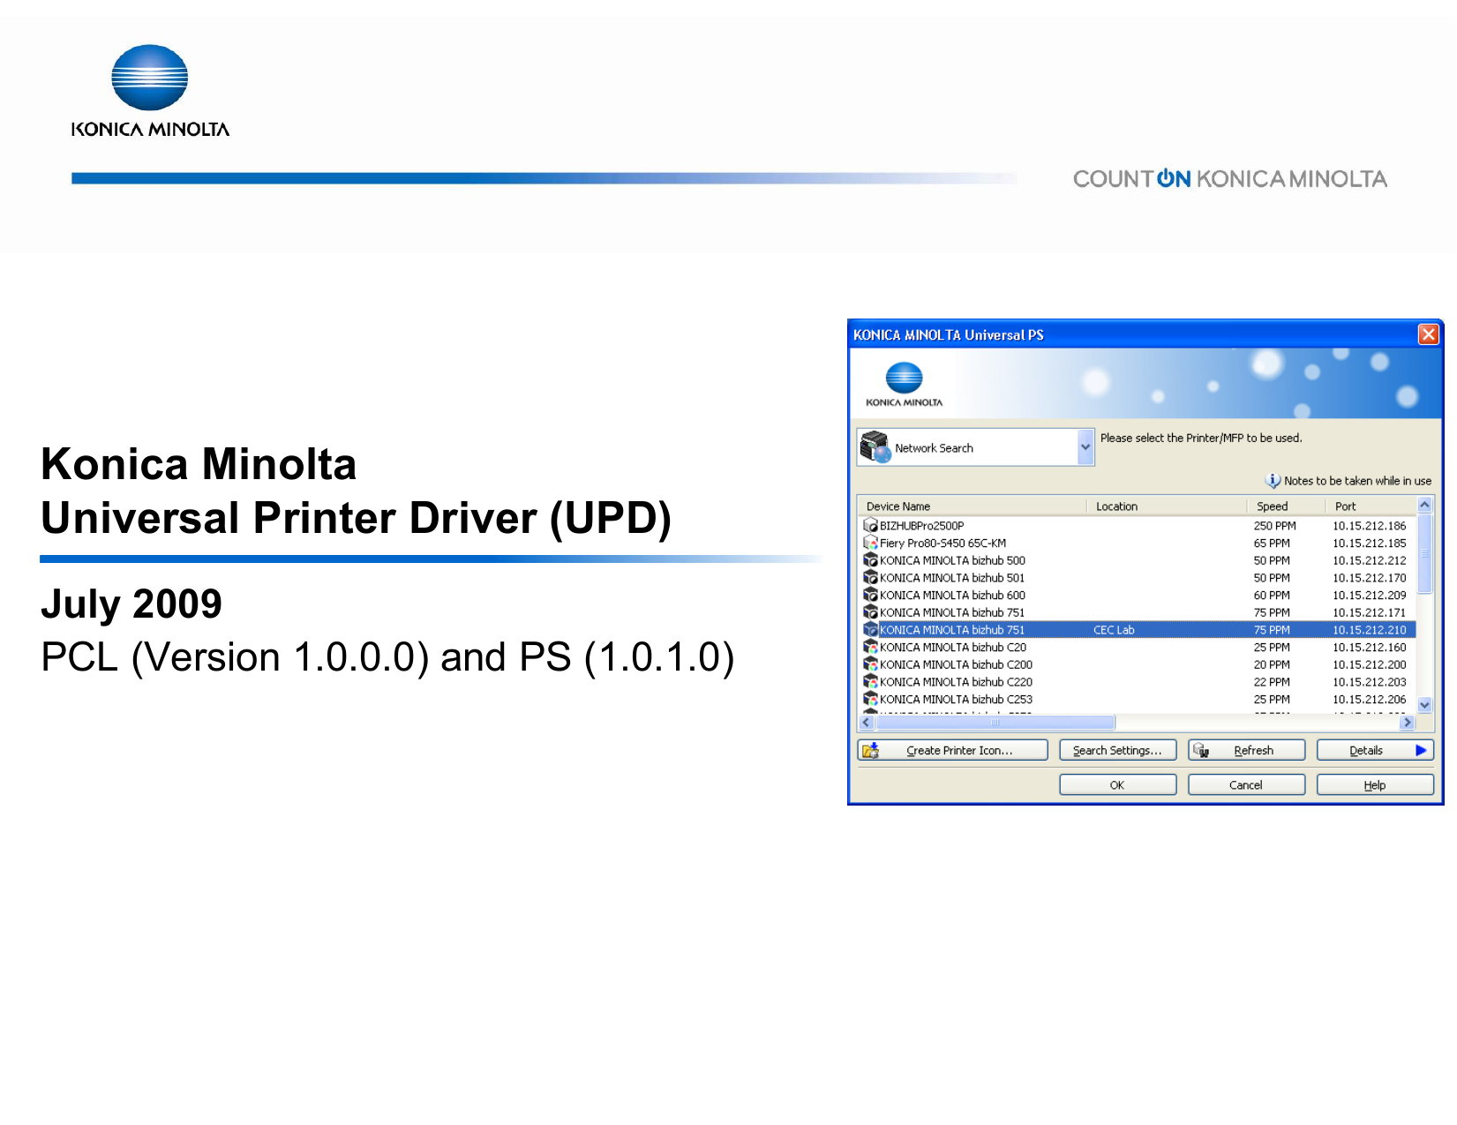Viewport: 1457px width, 1125px height.
Task: Click the bizhub C253 printer icon
Action: (870, 700)
